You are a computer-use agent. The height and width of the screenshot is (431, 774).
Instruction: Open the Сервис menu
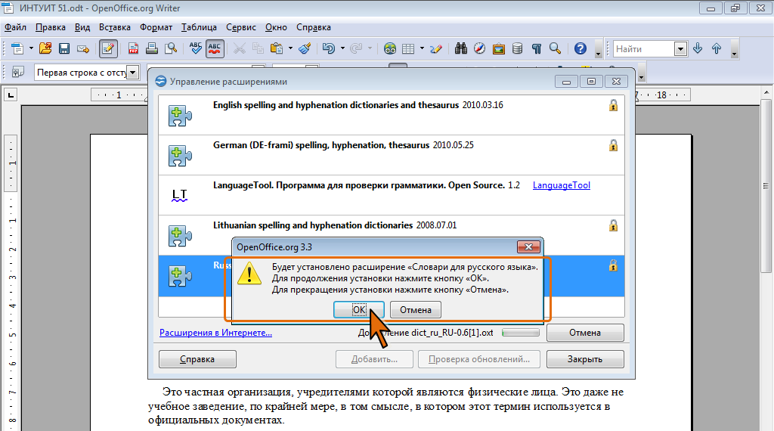point(241,27)
